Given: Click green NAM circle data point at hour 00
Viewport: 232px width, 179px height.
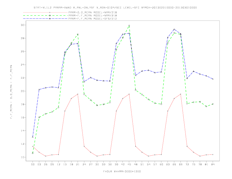Looking at the screenshot, I should point(33,153).
